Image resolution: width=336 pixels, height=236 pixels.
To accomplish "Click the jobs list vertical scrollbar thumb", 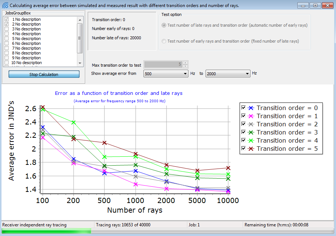I will [80, 38].
